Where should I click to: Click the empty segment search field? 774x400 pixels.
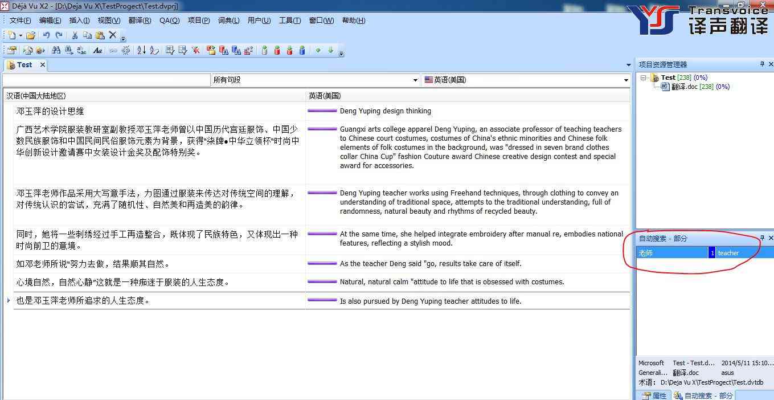tap(107, 80)
